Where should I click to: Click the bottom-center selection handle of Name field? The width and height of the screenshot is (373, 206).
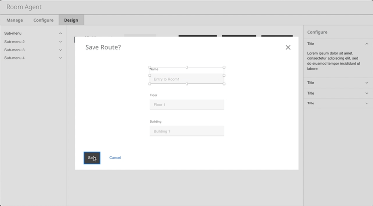click(x=187, y=84)
